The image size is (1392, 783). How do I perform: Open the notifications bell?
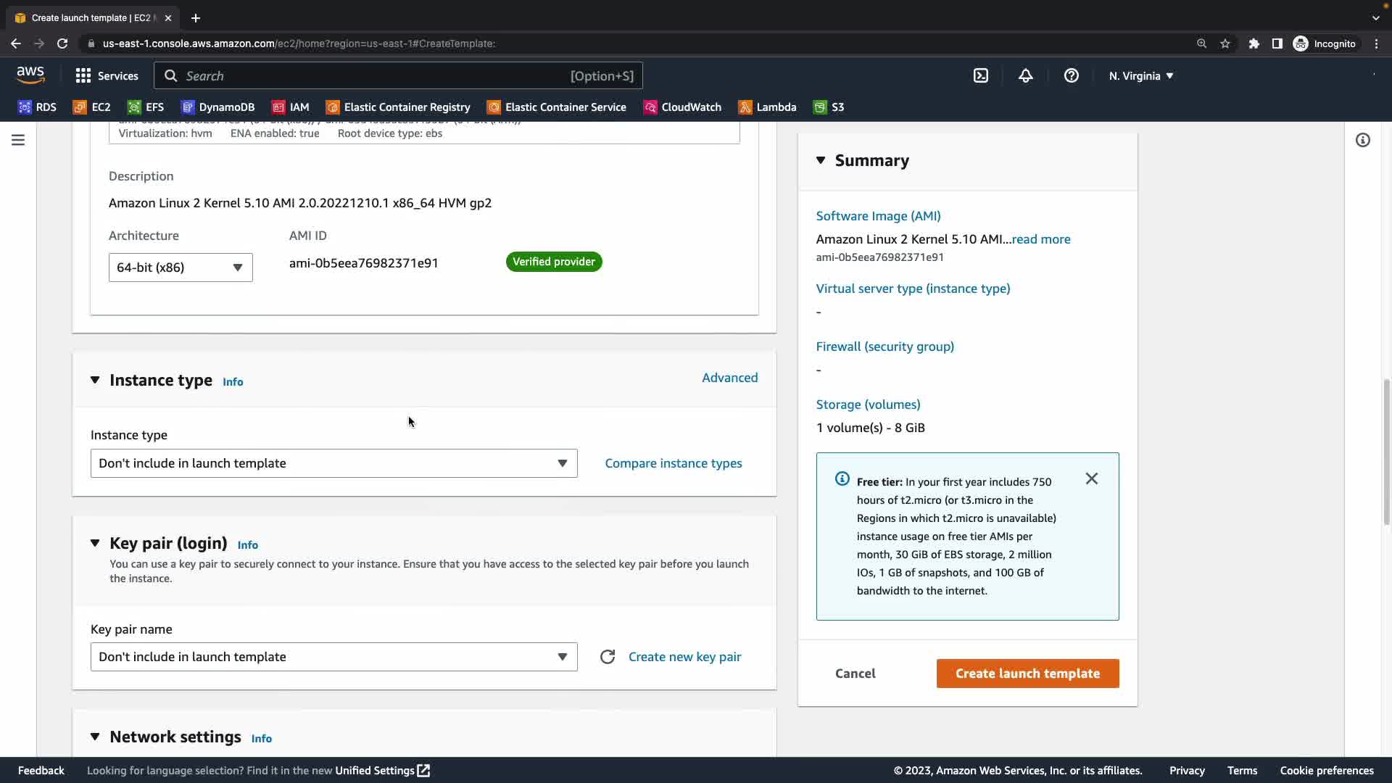(x=1025, y=75)
